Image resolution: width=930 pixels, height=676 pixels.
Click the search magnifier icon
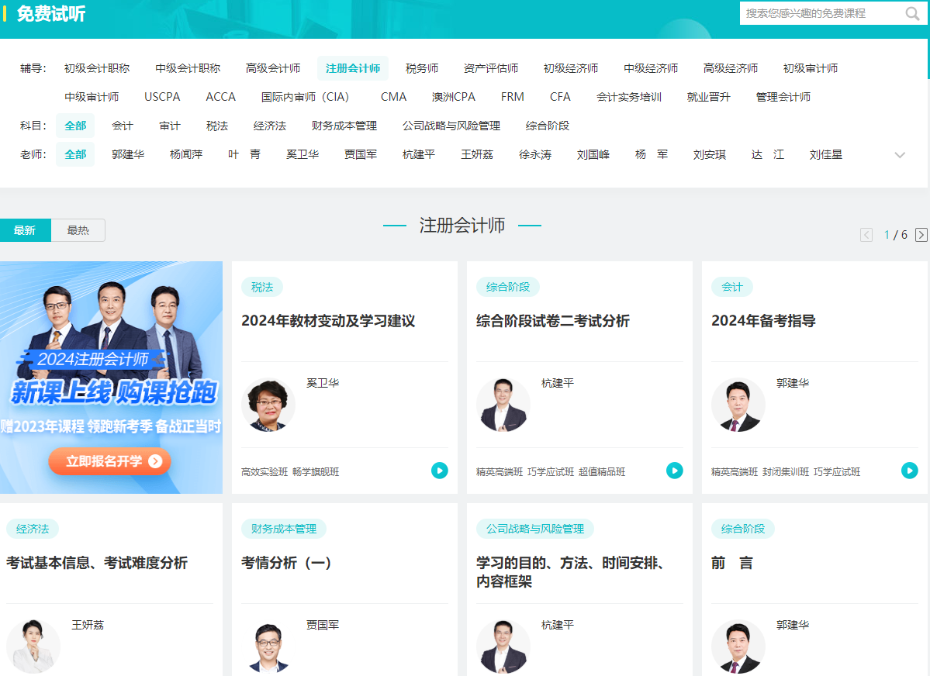tap(912, 13)
